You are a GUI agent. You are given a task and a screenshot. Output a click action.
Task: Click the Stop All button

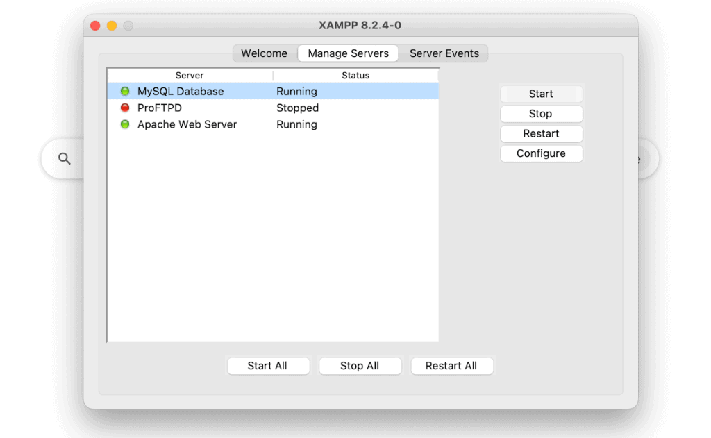tap(360, 366)
